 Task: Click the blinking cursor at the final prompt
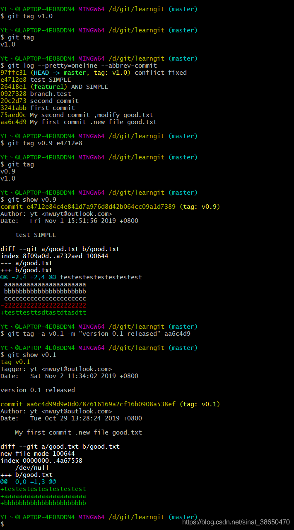pos(8,524)
